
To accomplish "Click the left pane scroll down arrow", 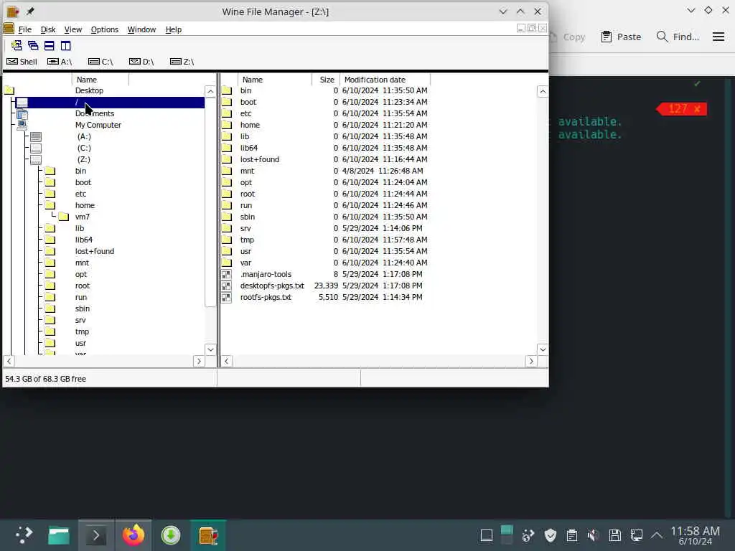I will click(x=210, y=349).
